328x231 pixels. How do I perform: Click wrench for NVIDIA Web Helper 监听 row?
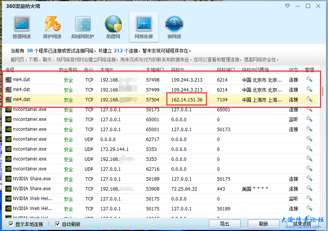[x=309, y=198]
